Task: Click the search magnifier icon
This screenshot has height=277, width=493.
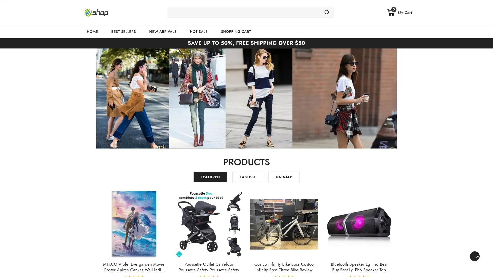Action: [327, 12]
